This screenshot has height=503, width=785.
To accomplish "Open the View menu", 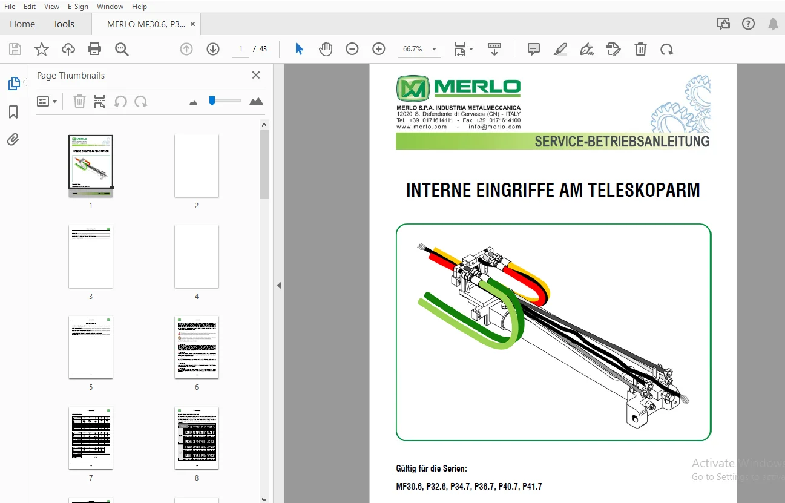I will click(52, 7).
